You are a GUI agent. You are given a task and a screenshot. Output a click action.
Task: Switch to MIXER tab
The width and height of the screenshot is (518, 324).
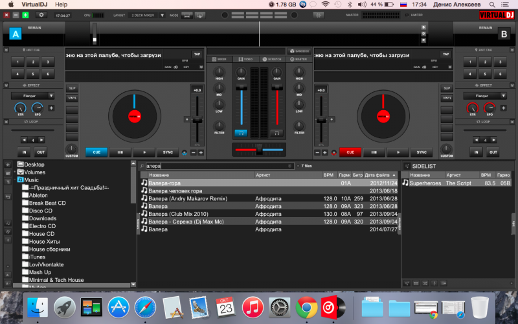220,59
